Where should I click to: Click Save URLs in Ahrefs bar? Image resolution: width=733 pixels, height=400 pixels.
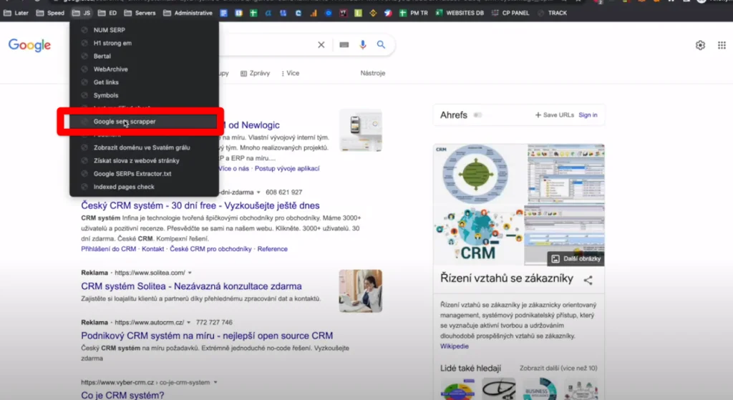[555, 115]
